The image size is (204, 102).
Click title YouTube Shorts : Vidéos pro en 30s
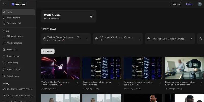coord(56,83)
